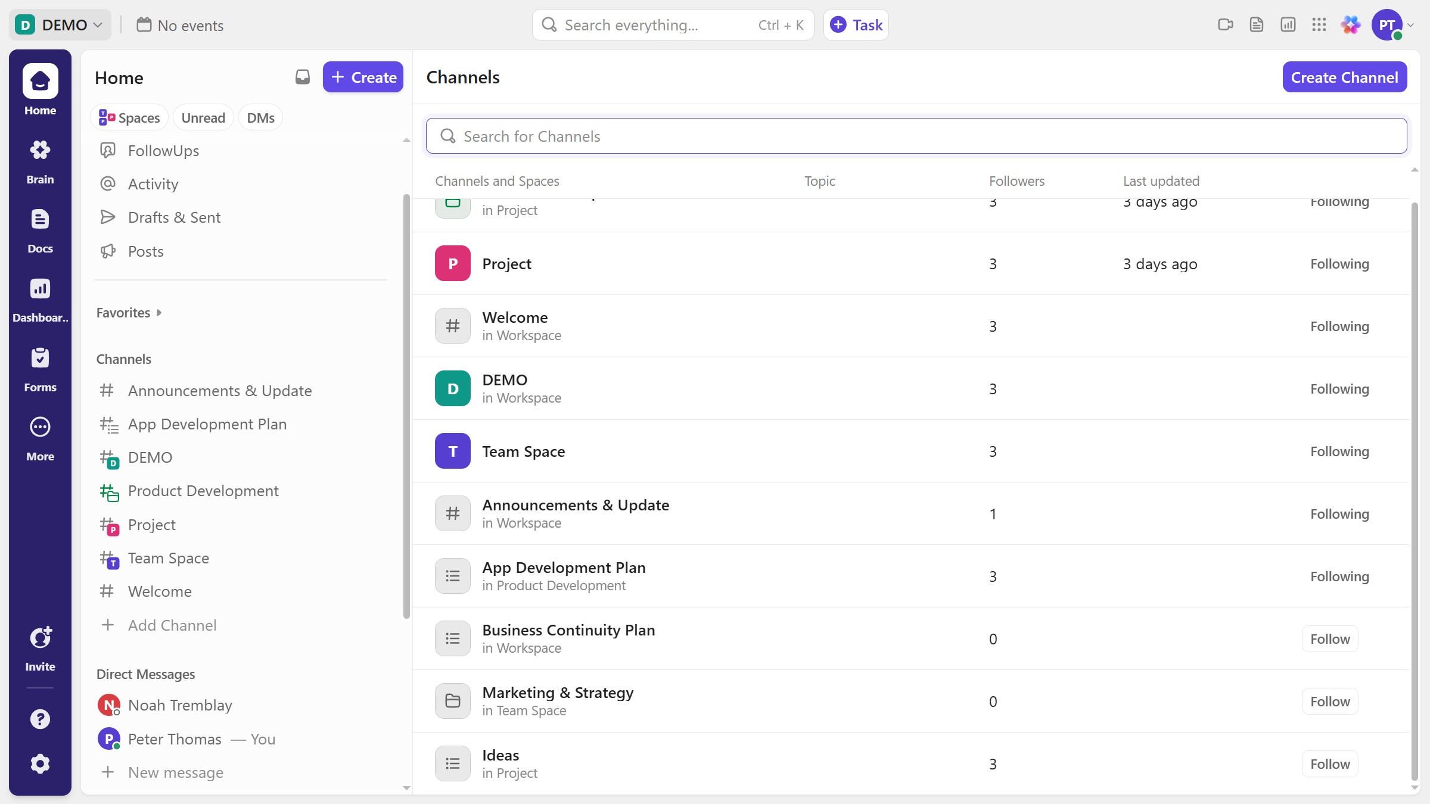
Task: Select the DMs filter tab
Action: [x=260, y=118]
